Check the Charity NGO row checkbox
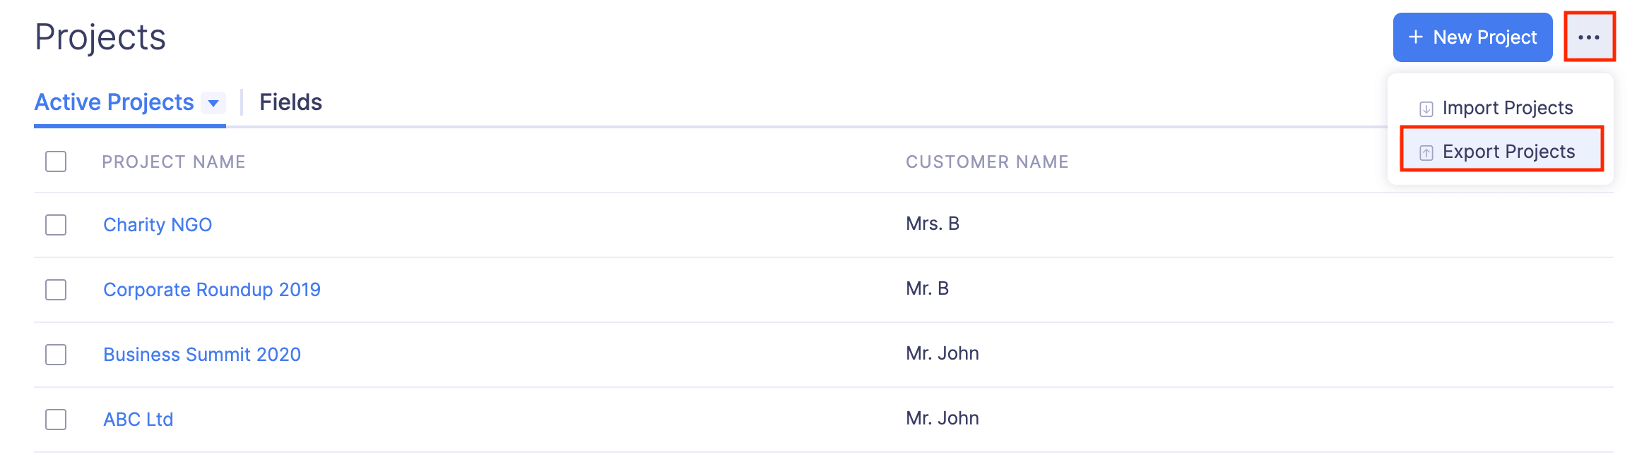The width and height of the screenshot is (1649, 471). click(56, 225)
